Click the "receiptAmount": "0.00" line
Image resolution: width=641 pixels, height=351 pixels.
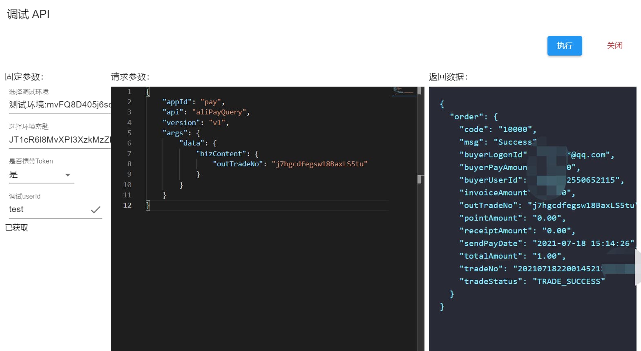click(x=517, y=231)
